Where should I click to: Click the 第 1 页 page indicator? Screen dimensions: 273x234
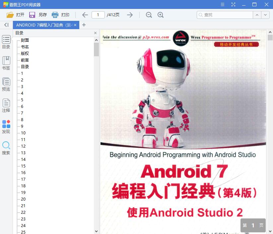253,225
